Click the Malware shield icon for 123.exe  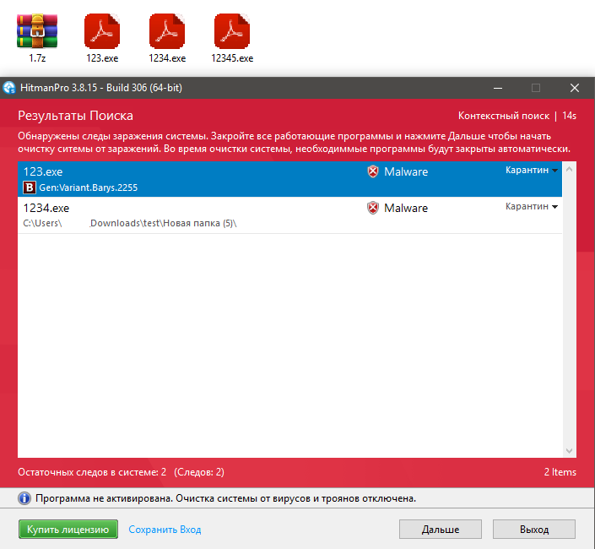coord(373,171)
